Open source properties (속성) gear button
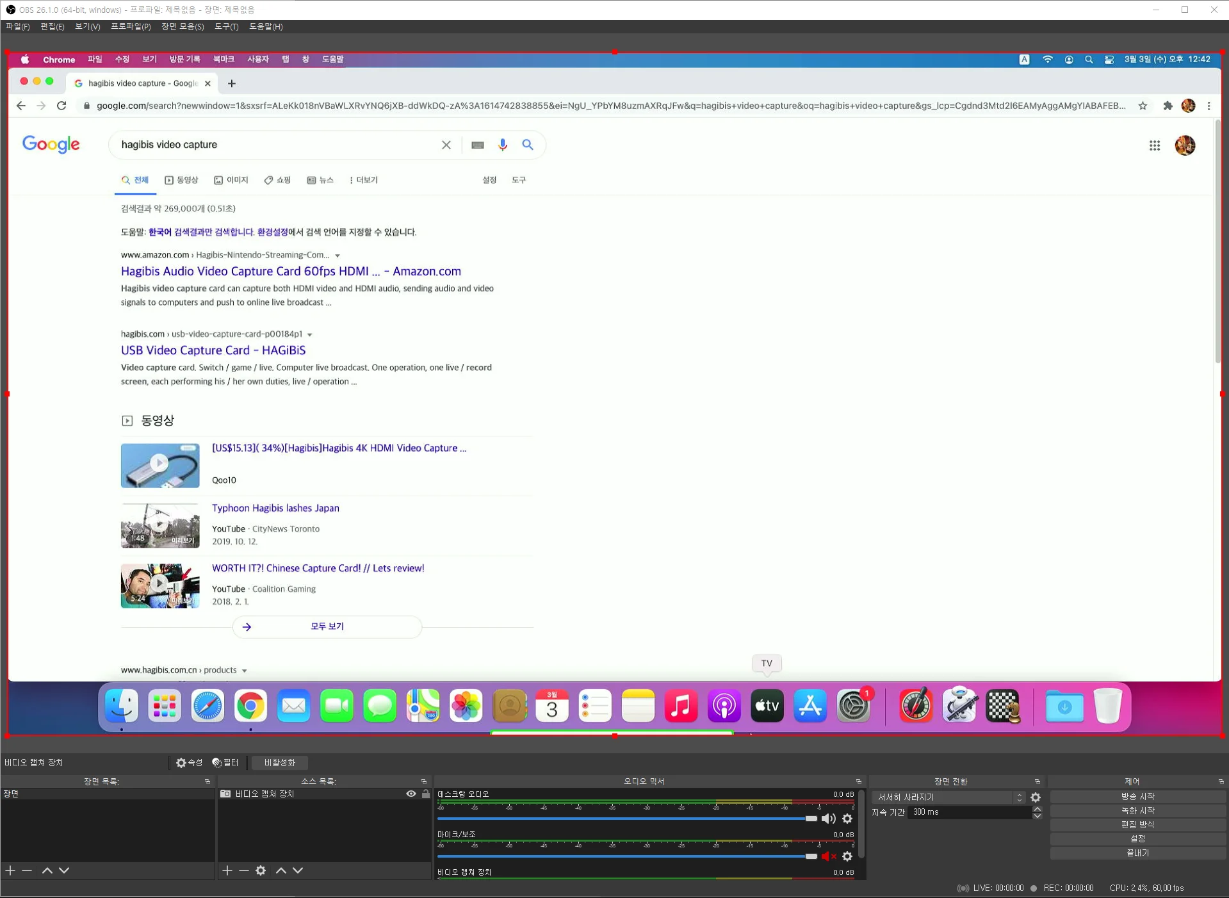The width and height of the screenshot is (1229, 898). coord(189,762)
